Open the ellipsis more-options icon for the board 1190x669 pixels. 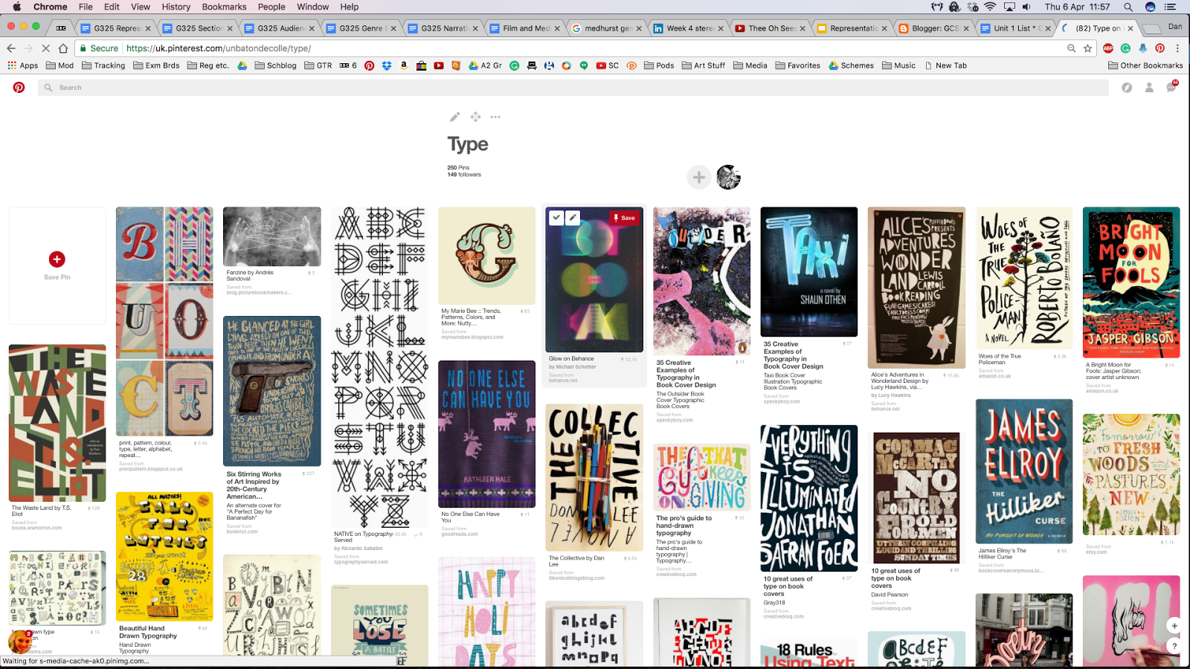pyautogui.click(x=495, y=117)
